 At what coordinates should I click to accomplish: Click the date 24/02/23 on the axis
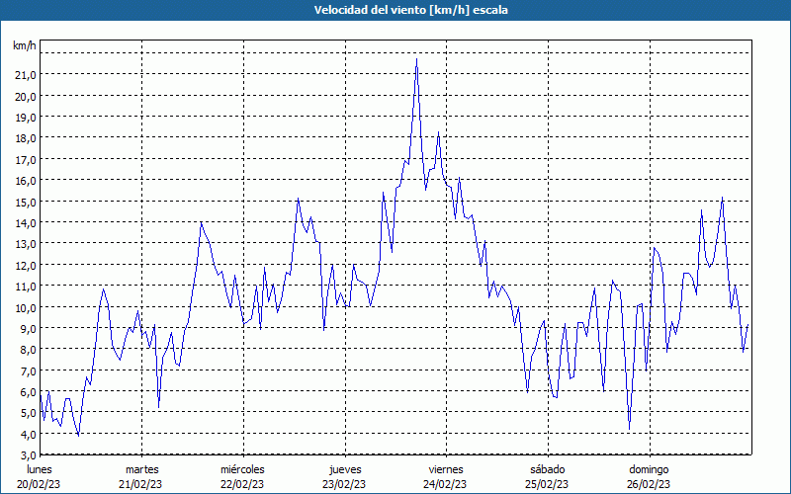tap(446, 484)
